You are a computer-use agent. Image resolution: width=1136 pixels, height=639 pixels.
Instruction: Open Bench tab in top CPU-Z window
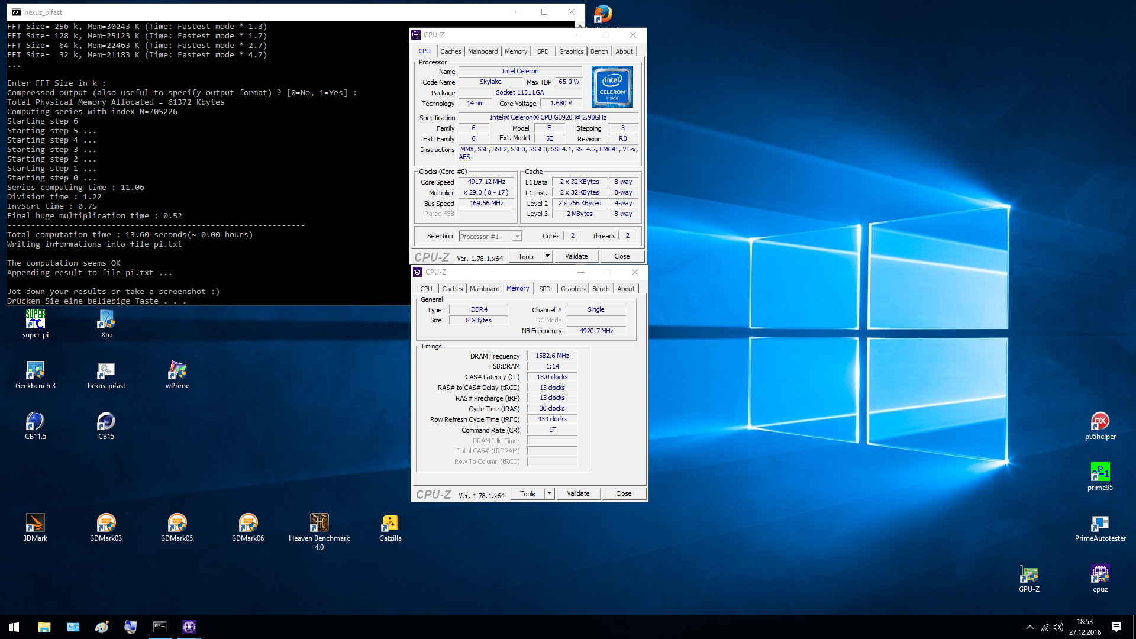[599, 51]
